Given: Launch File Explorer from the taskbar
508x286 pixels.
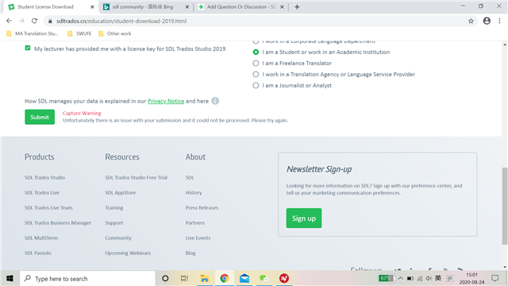Looking at the screenshot, I should click(205, 278).
